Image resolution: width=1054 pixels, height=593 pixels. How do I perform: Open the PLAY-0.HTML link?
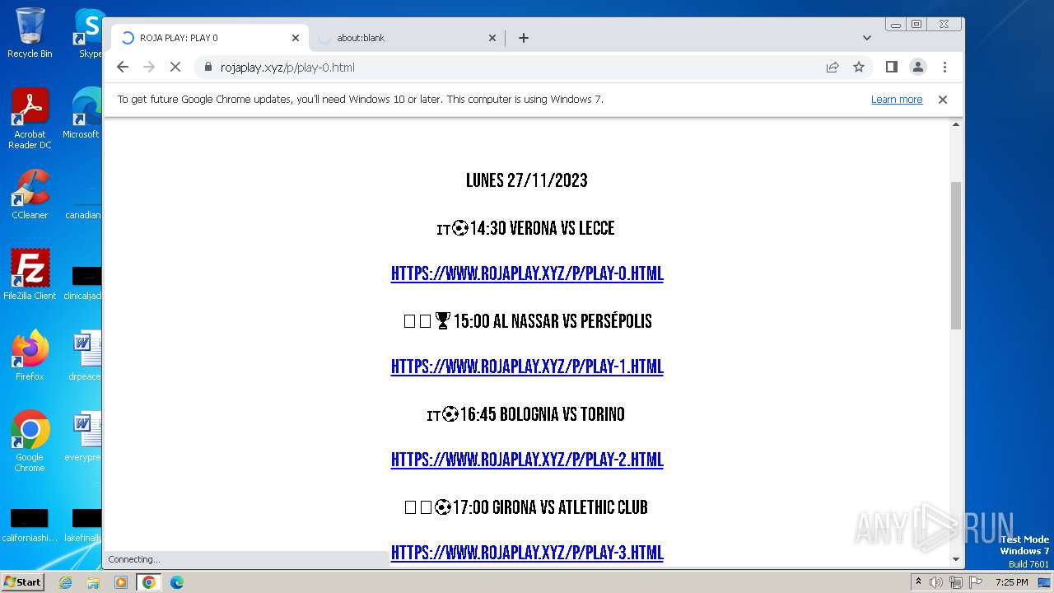pyautogui.click(x=527, y=273)
